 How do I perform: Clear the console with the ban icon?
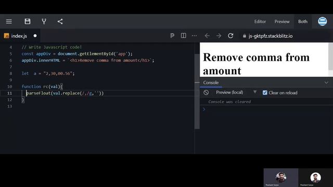coord(206,92)
